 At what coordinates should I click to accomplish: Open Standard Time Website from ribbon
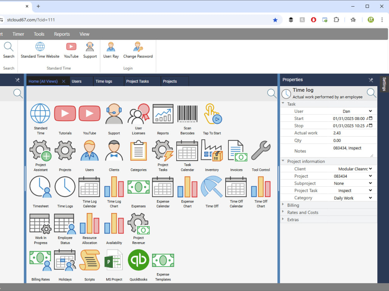(x=40, y=50)
